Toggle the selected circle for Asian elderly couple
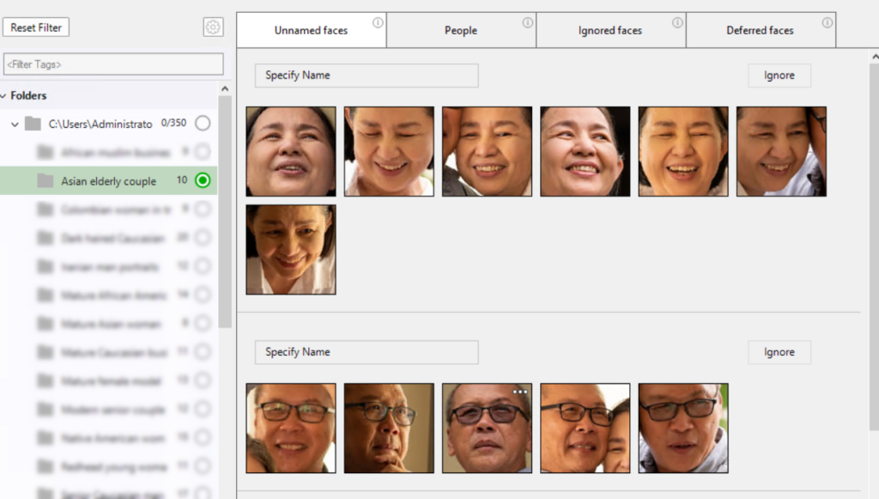 (x=203, y=180)
